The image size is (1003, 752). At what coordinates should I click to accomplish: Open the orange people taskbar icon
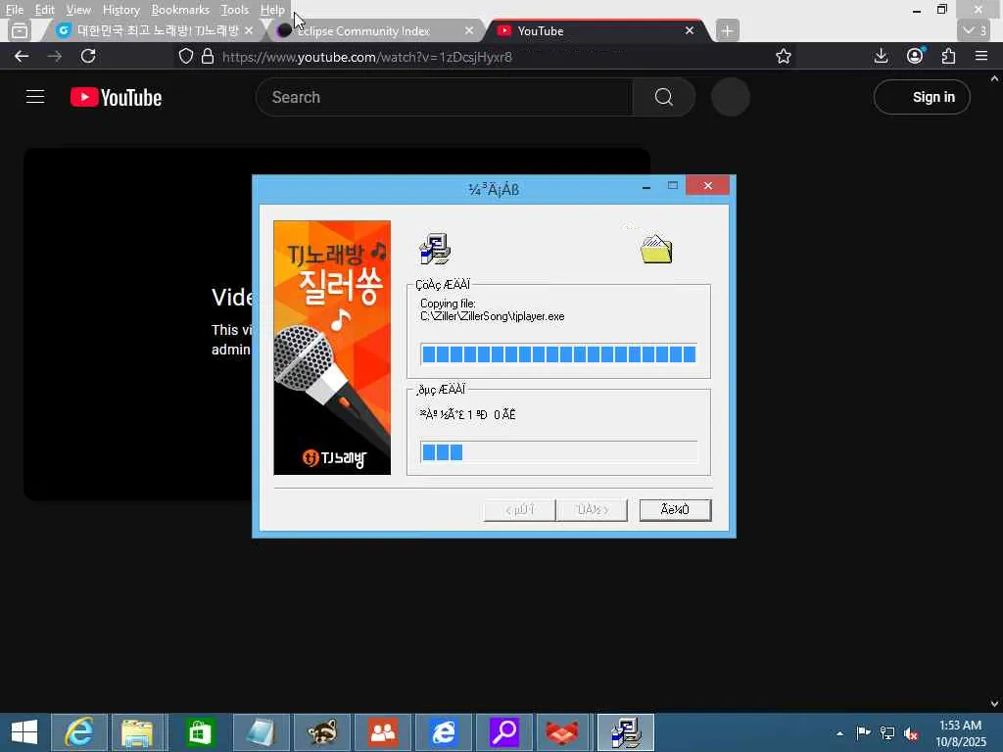point(382,732)
